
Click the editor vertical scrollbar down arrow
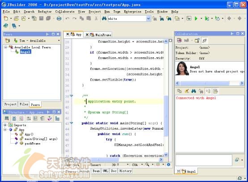(166, 155)
